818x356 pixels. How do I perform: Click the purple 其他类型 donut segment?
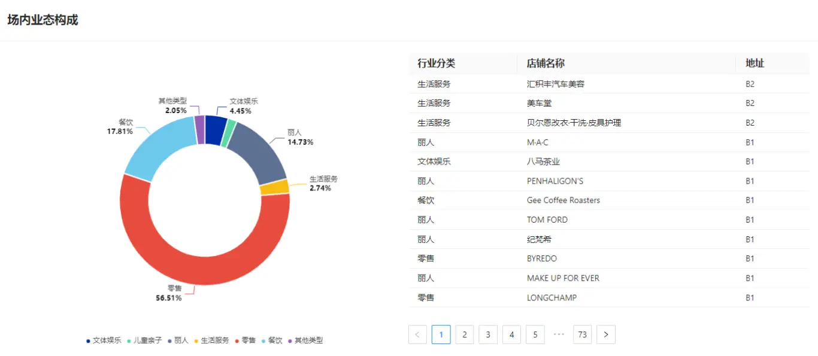pyautogui.click(x=199, y=129)
